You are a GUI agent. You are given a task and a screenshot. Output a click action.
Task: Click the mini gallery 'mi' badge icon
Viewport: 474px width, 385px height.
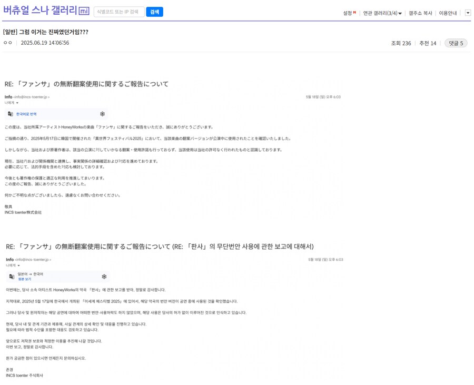click(x=84, y=11)
